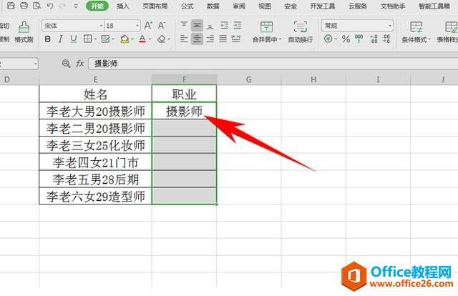Open the 开发工具 tab
This screenshot has width=458, height=296.
click(x=323, y=6)
